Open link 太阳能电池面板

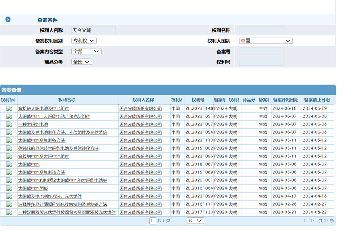click(33, 188)
